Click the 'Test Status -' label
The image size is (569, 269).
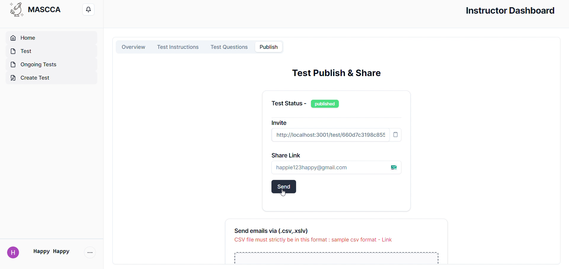[x=289, y=103]
